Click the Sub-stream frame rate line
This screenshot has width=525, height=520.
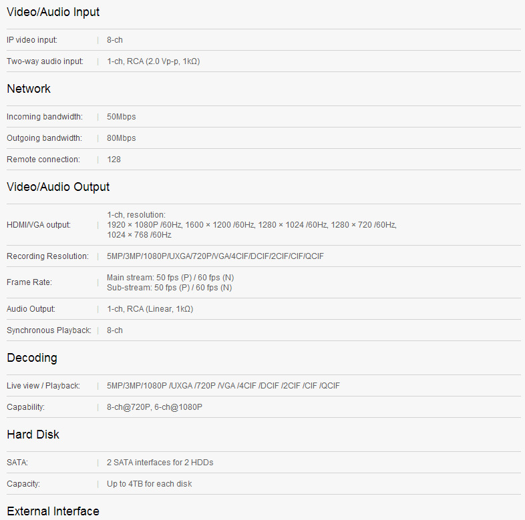click(169, 288)
